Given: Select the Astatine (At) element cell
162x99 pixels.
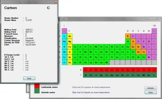Looking at the screenshot, I should coord(149,57).
